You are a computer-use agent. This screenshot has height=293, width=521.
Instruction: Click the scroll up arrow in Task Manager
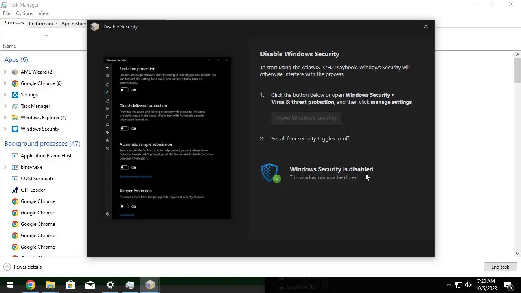click(x=518, y=55)
